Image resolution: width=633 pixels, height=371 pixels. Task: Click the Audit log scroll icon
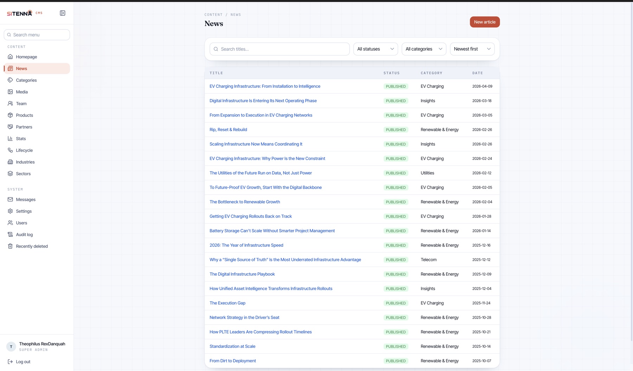10,234
